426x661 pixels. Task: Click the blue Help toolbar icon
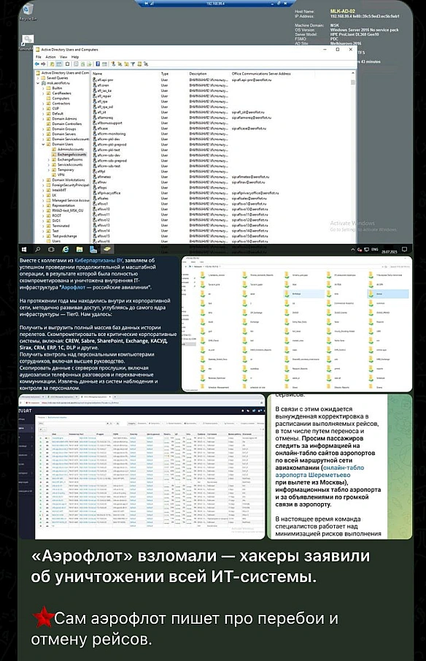click(98, 64)
